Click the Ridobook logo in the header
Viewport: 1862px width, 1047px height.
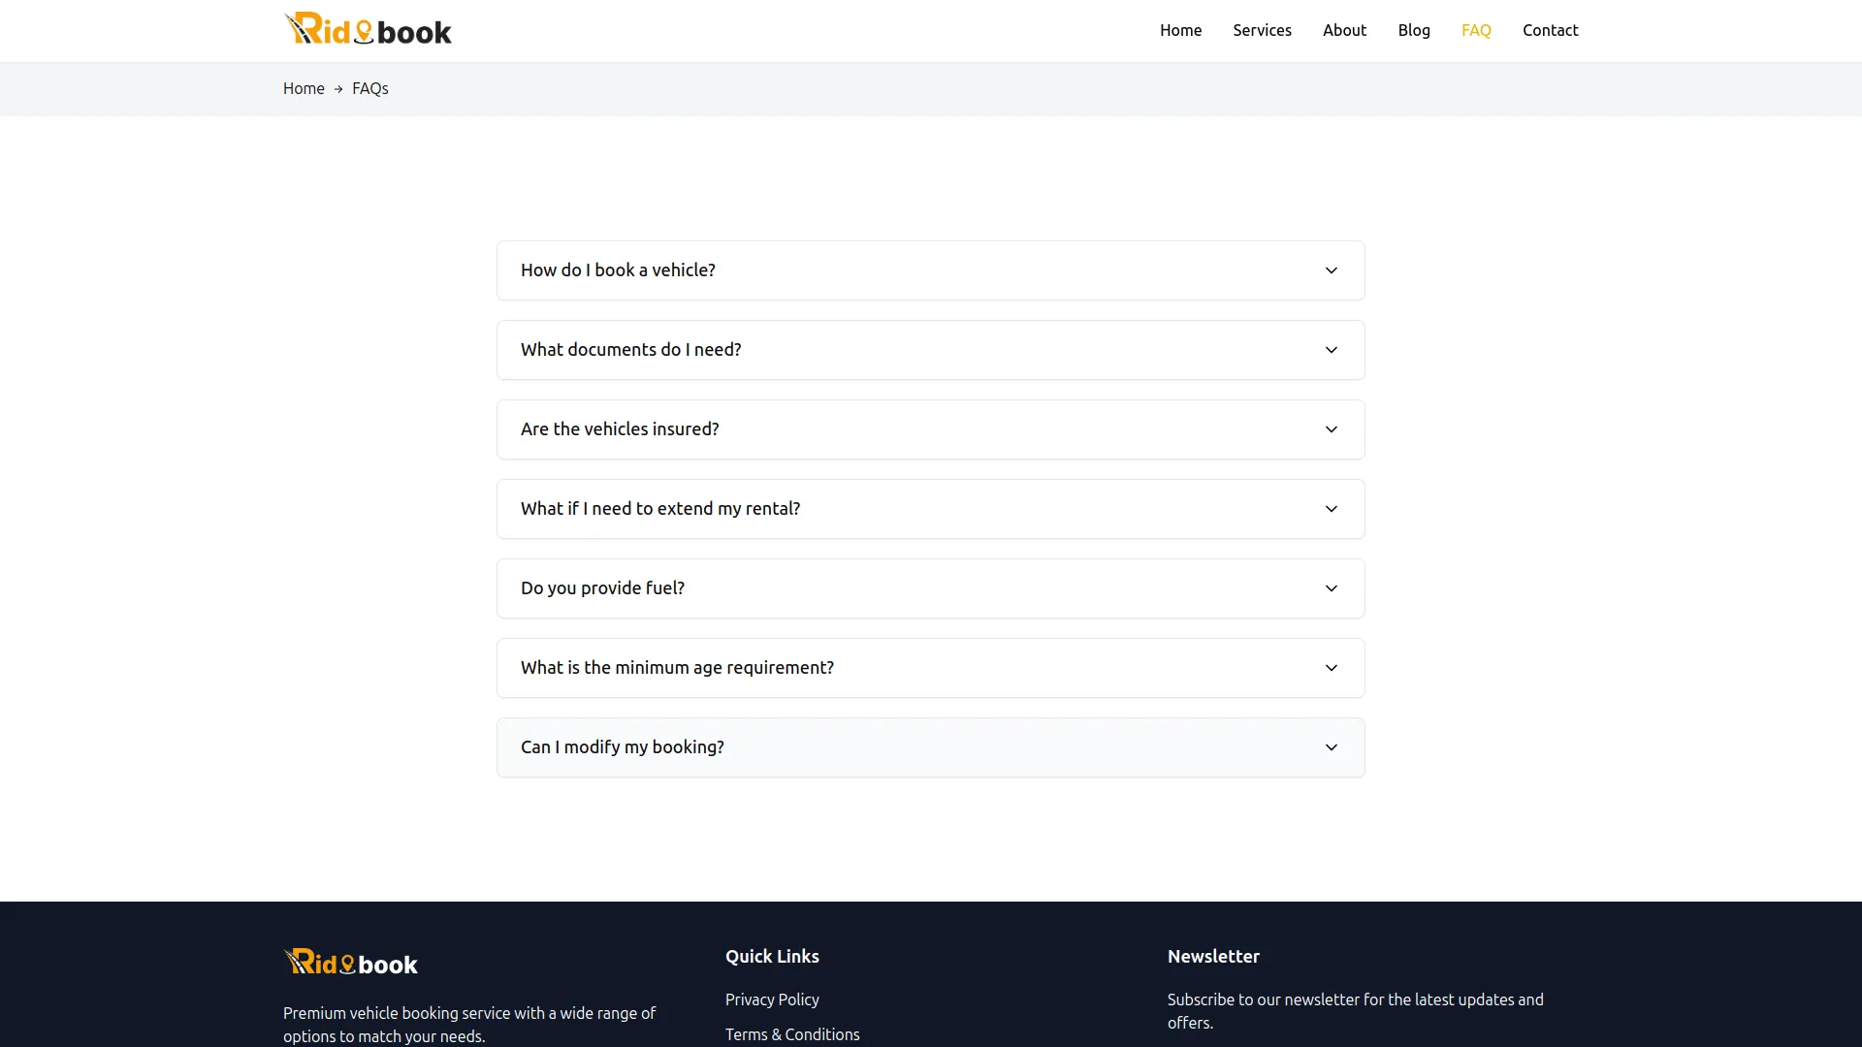click(x=368, y=30)
